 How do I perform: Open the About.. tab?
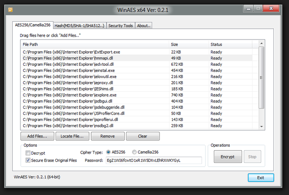[143, 26]
